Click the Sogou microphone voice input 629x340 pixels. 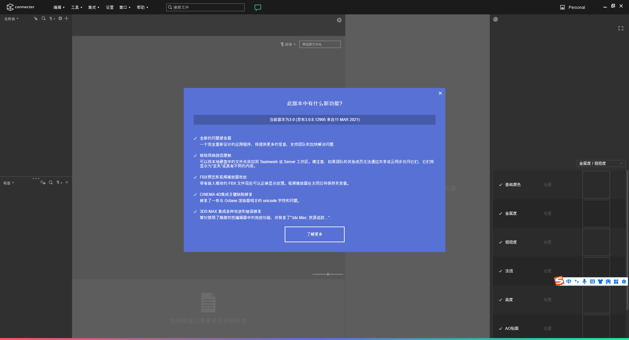[584, 281]
